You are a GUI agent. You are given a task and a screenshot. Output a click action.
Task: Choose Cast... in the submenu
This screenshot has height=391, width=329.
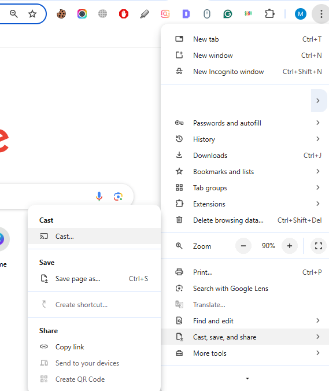click(94, 236)
